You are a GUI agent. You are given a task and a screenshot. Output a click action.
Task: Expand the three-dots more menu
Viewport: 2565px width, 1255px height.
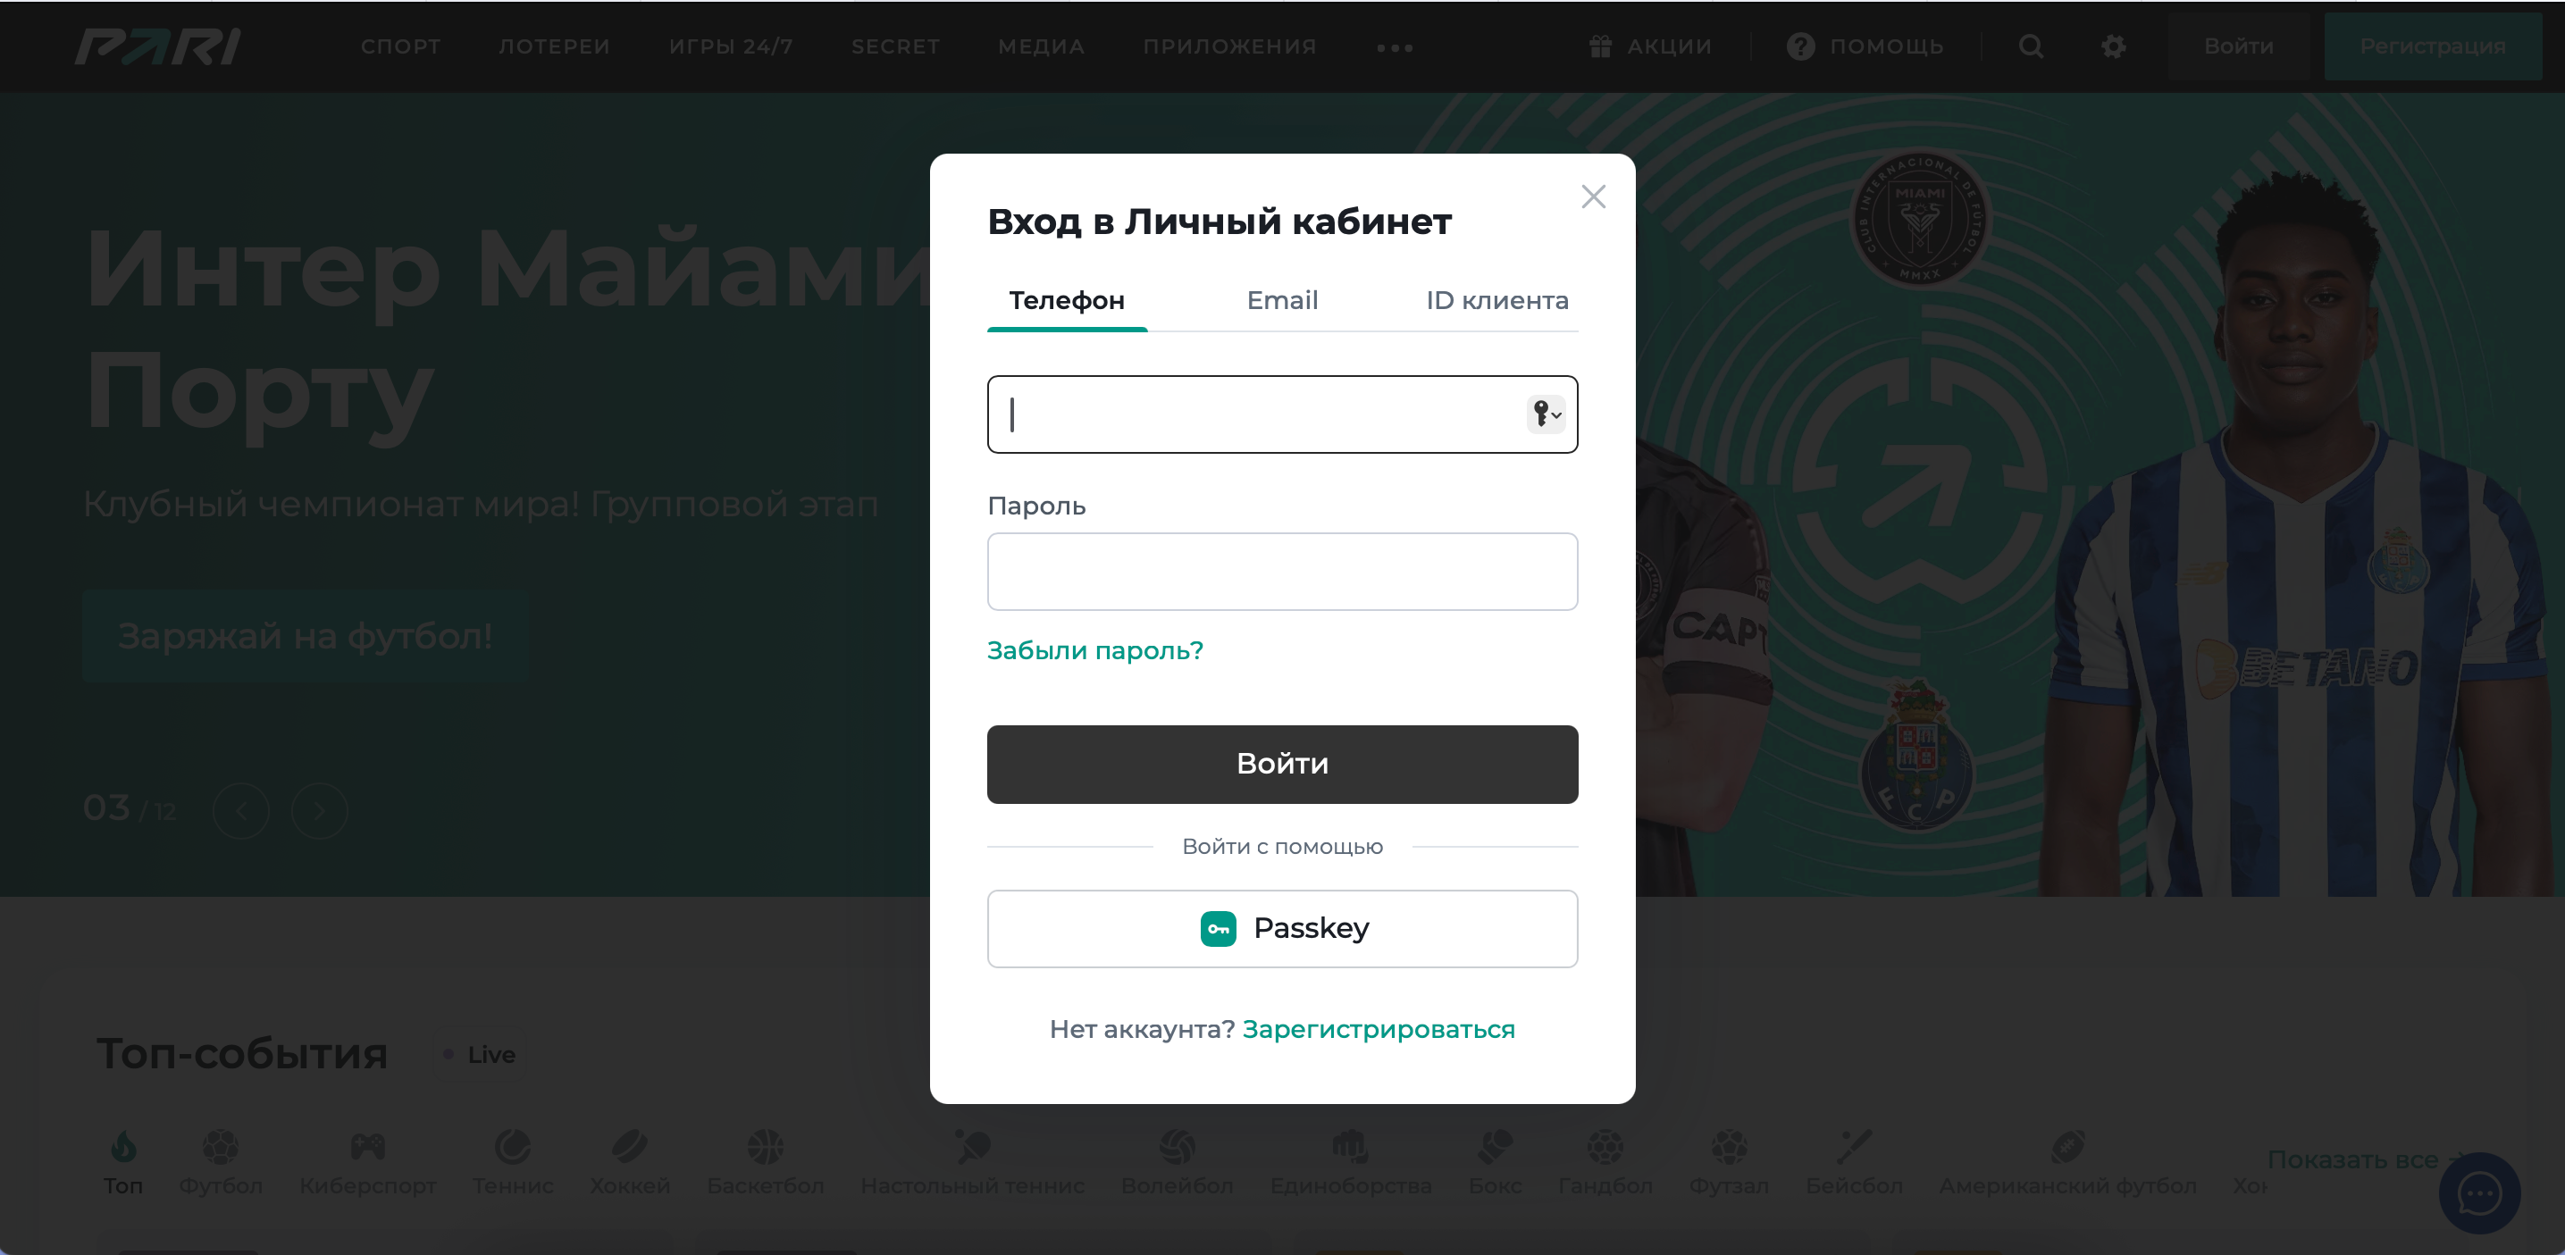coord(1394,47)
